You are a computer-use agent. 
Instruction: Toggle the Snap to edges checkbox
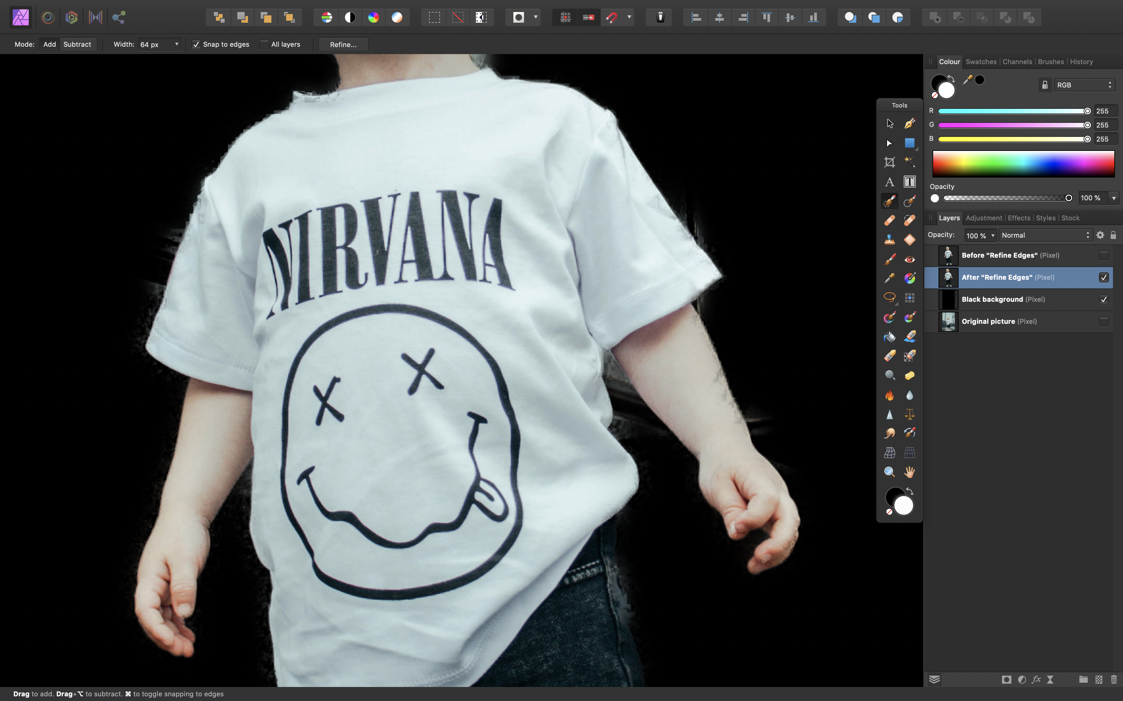(x=196, y=44)
